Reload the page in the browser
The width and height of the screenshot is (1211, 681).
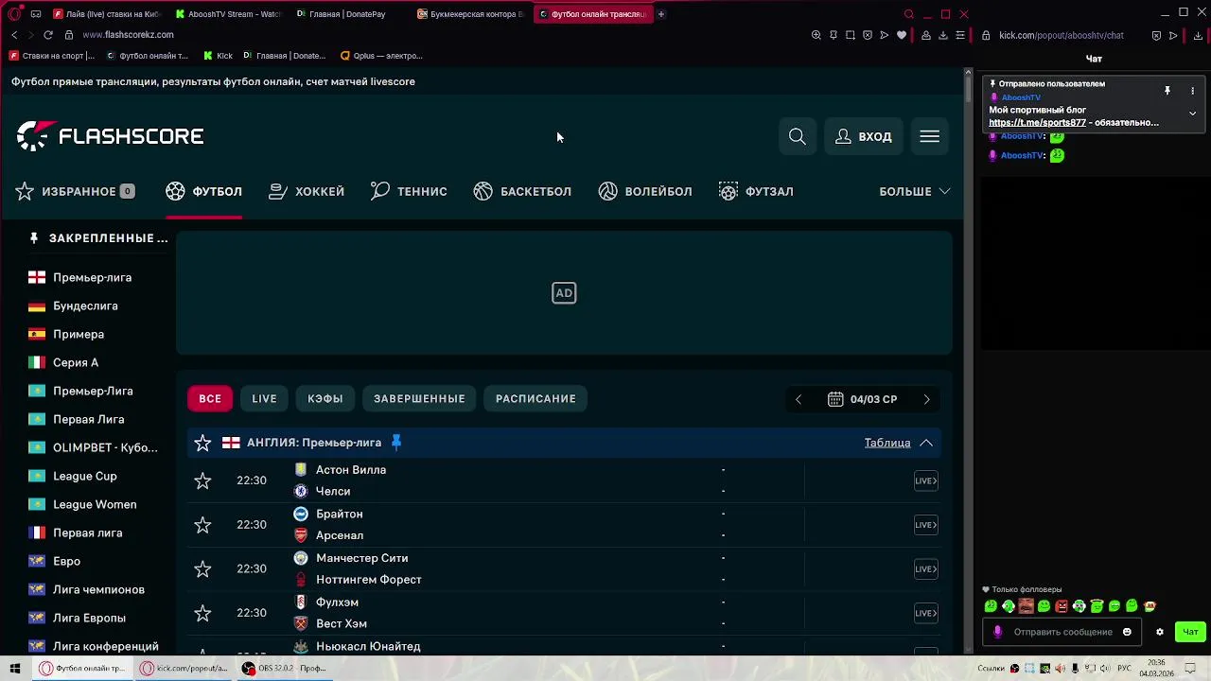pos(48,35)
